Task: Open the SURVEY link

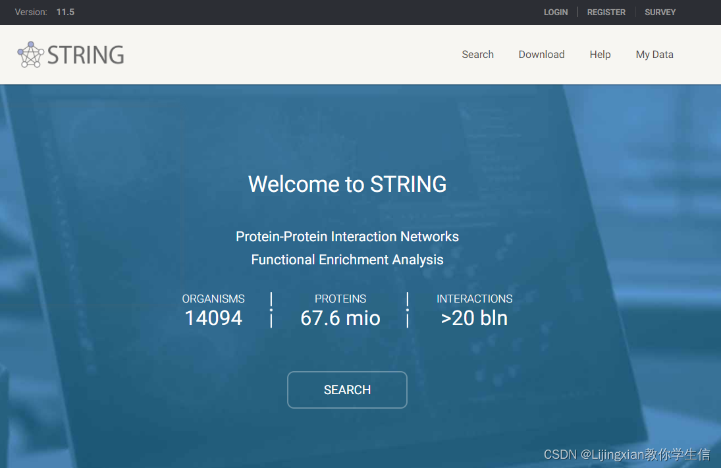Action: click(660, 13)
